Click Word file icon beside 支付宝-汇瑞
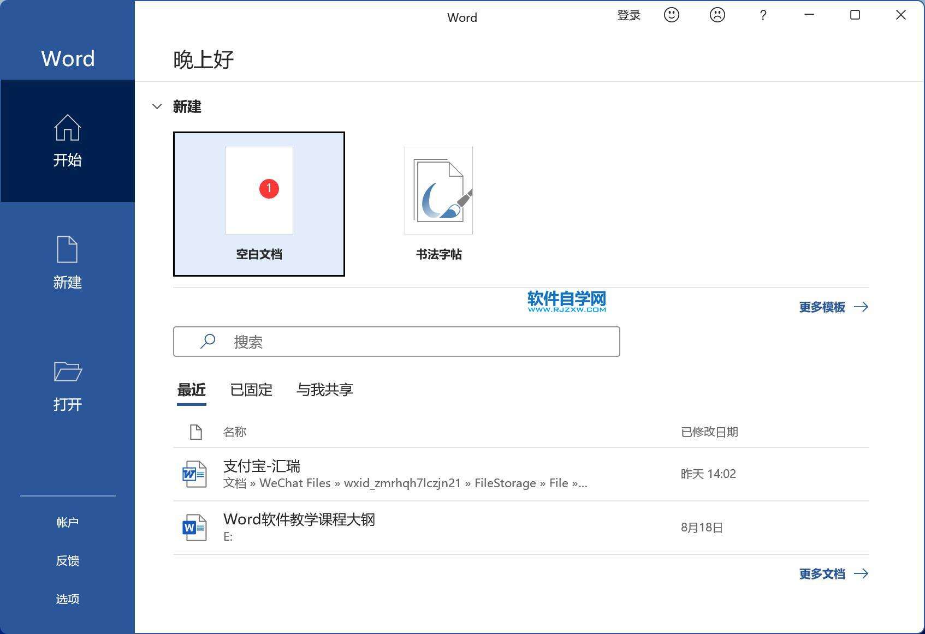This screenshot has width=925, height=634. [x=194, y=474]
